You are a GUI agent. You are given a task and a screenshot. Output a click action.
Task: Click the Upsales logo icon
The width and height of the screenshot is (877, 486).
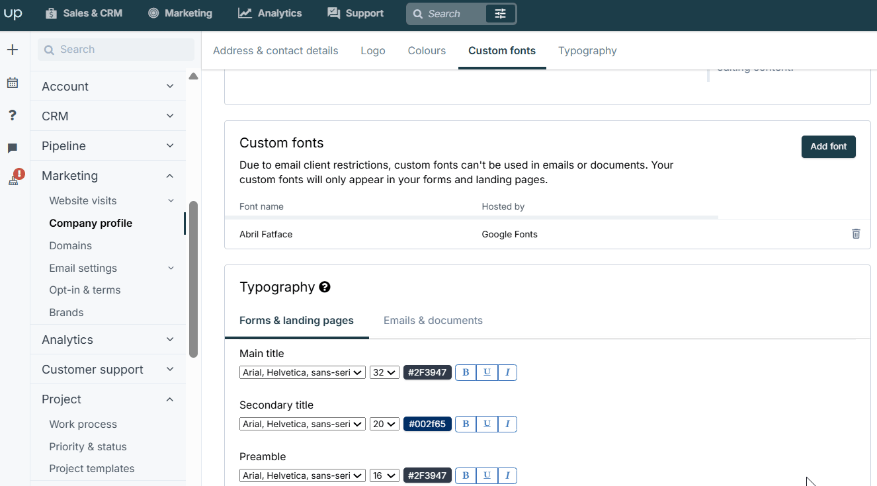tap(13, 13)
